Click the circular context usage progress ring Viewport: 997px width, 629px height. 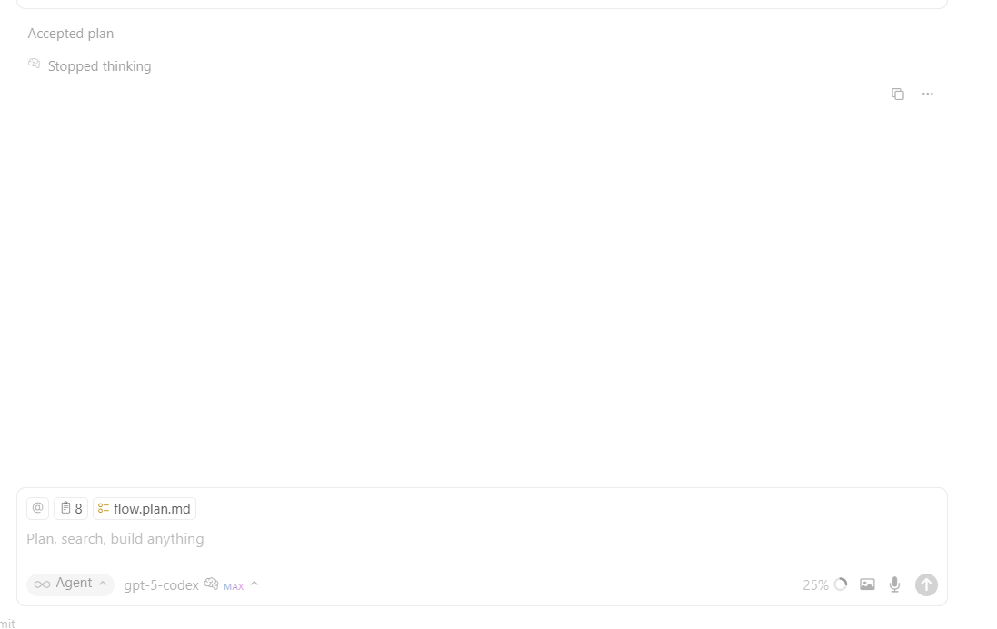click(x=841, y=584)
